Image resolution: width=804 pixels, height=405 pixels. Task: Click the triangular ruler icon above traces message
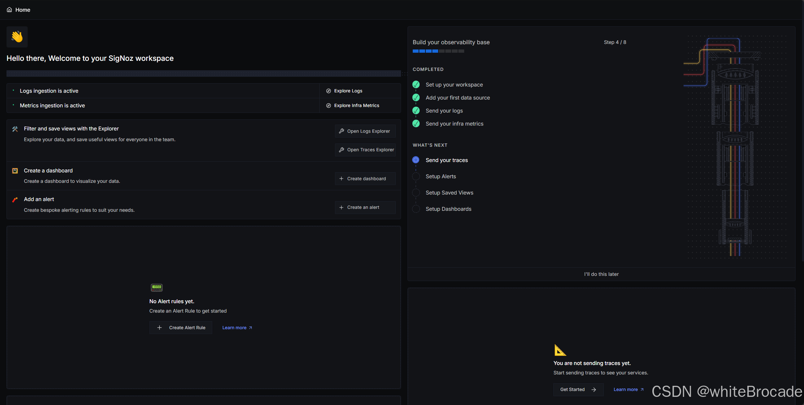click(x=560, y=350)
